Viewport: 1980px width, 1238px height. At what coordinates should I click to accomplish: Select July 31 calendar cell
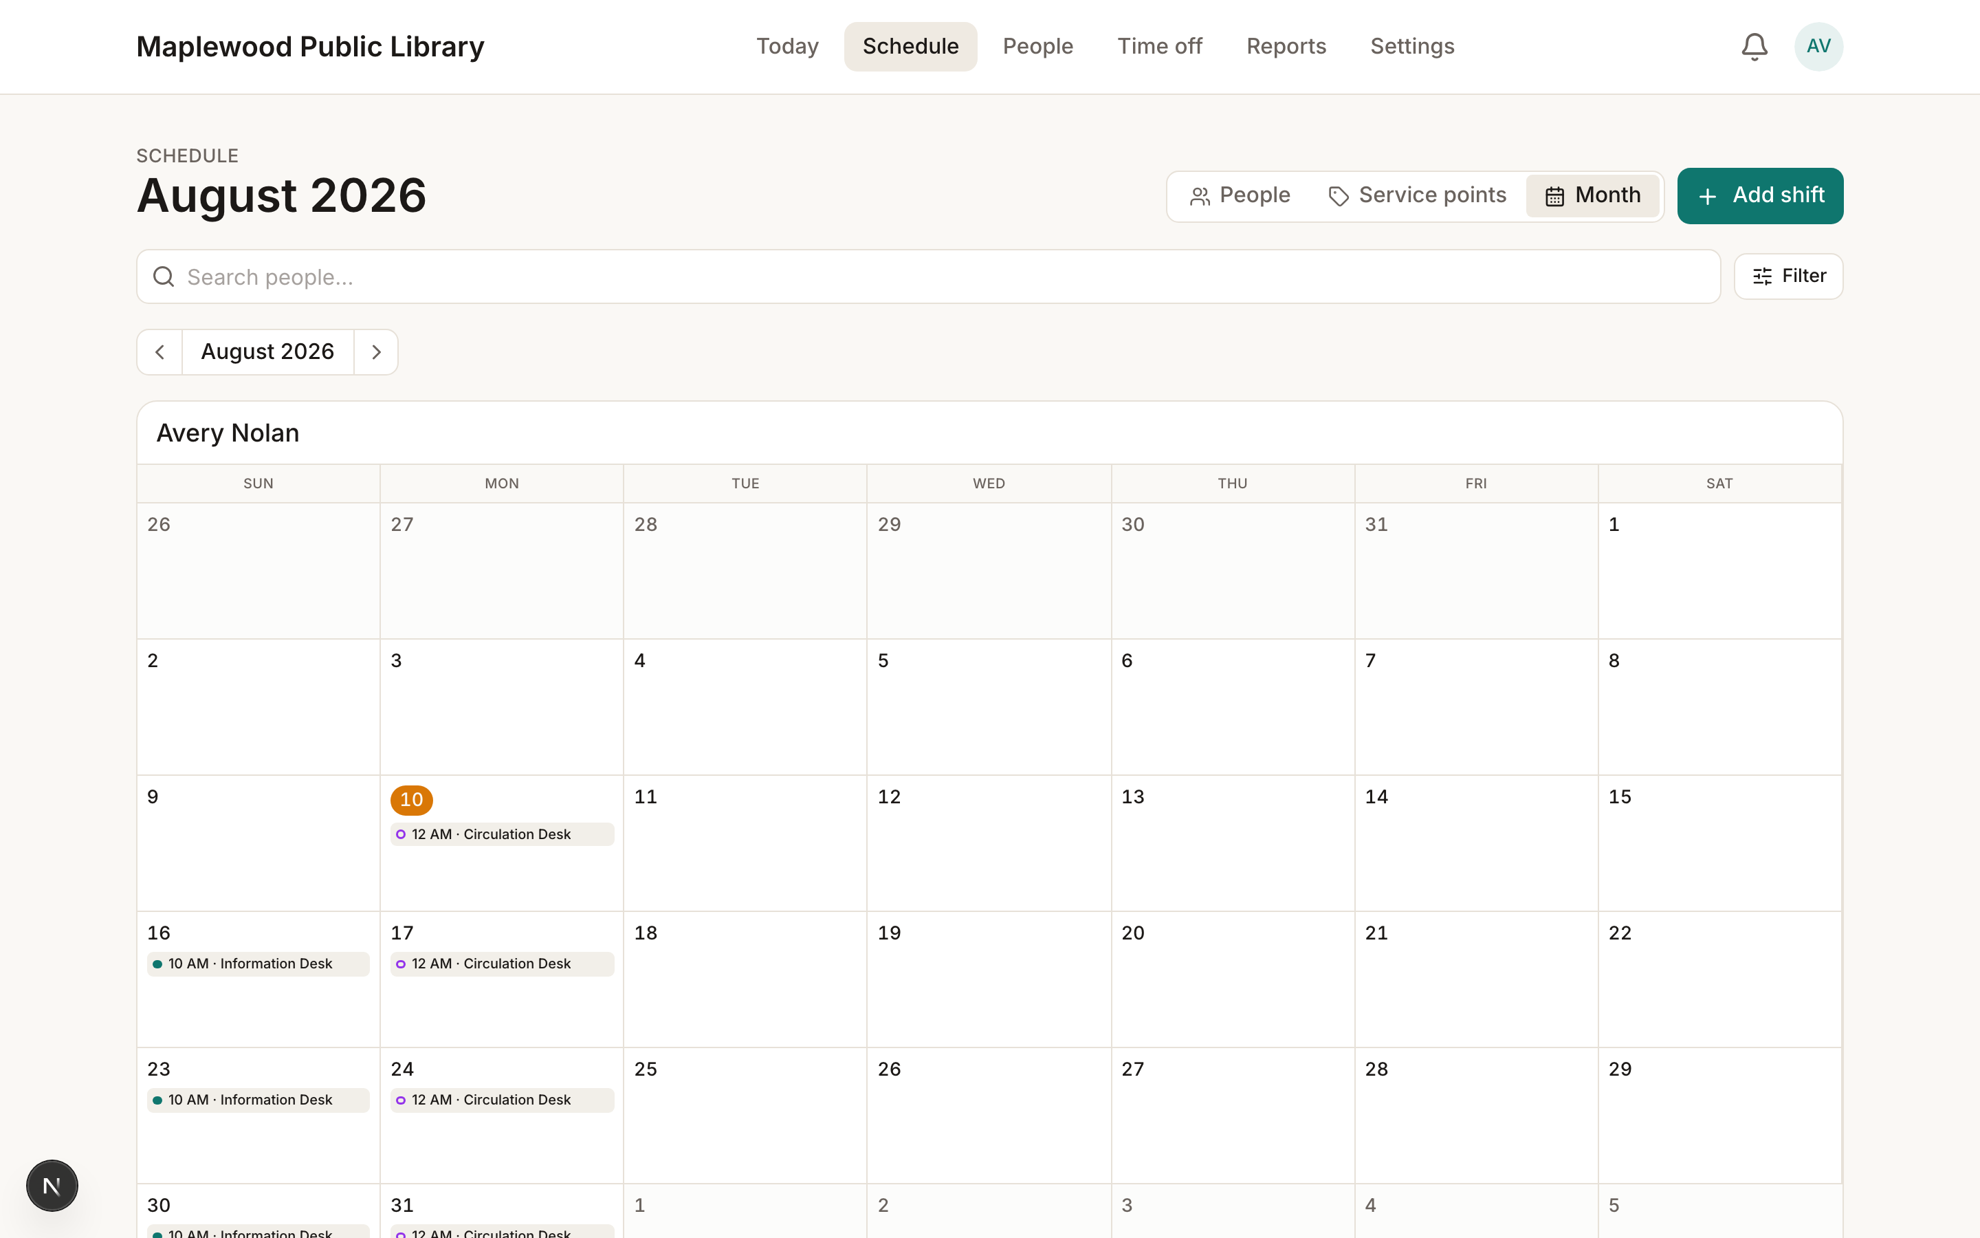(1476, 571)
